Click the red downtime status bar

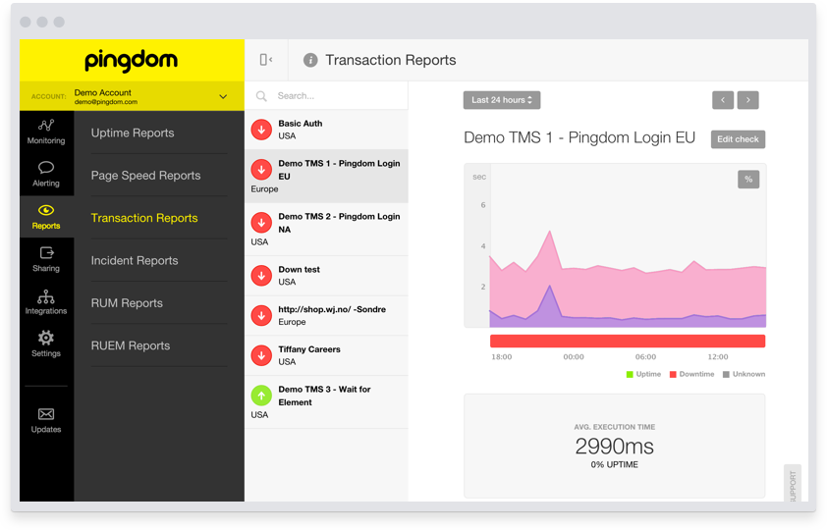point(628,341)
